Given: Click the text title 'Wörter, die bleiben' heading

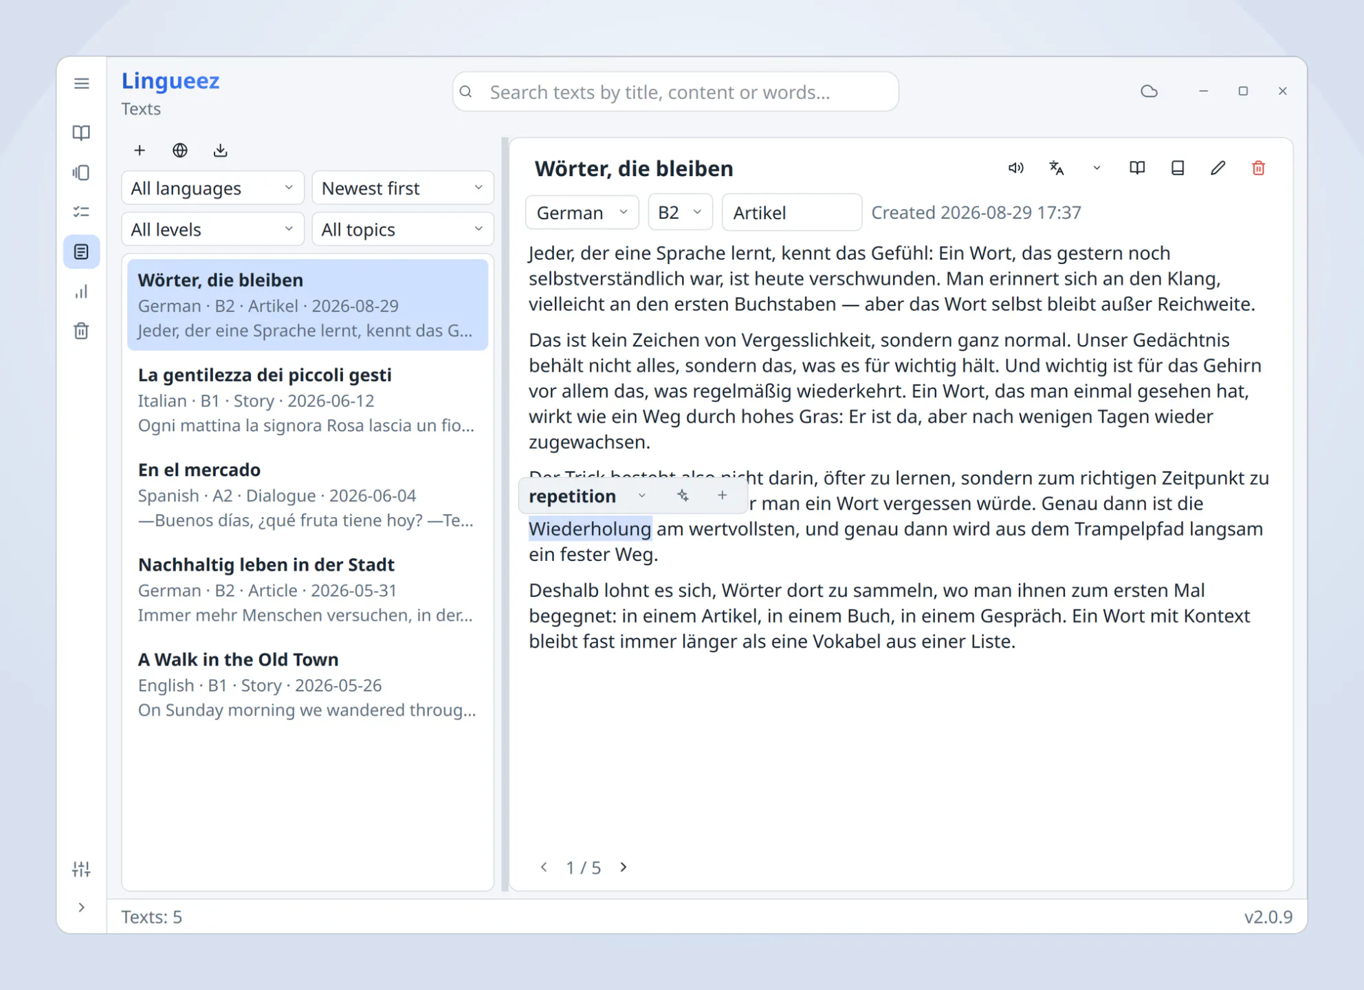Looking at the screenshot, I should [634, 168].
